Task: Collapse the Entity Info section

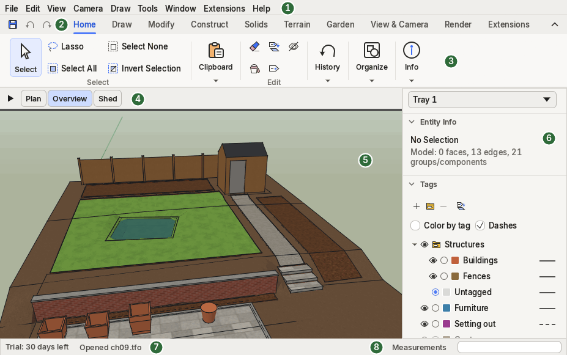Action: [412, 122]
